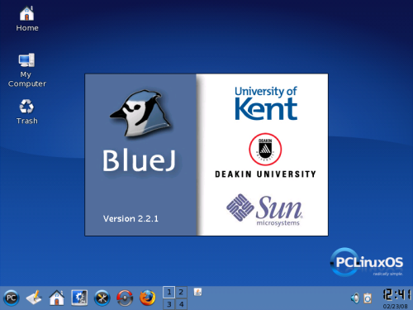Open the volume speaker tray icon

click(355, 298)
